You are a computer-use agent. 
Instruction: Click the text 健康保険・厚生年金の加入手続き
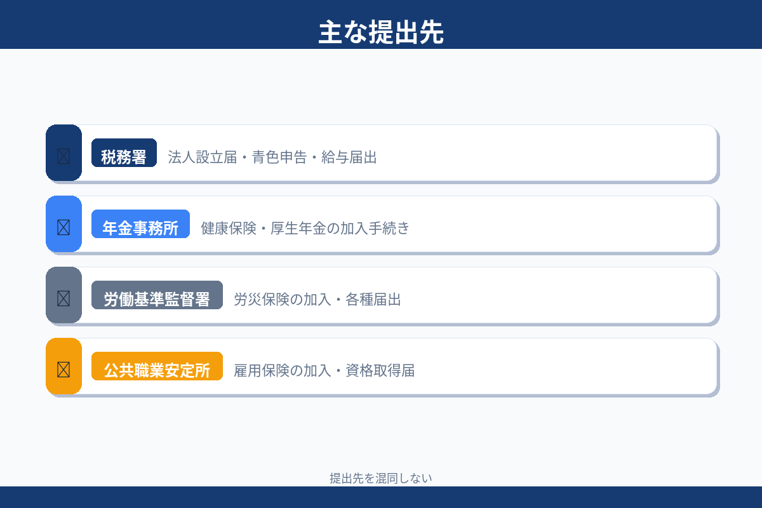(305, 228)
